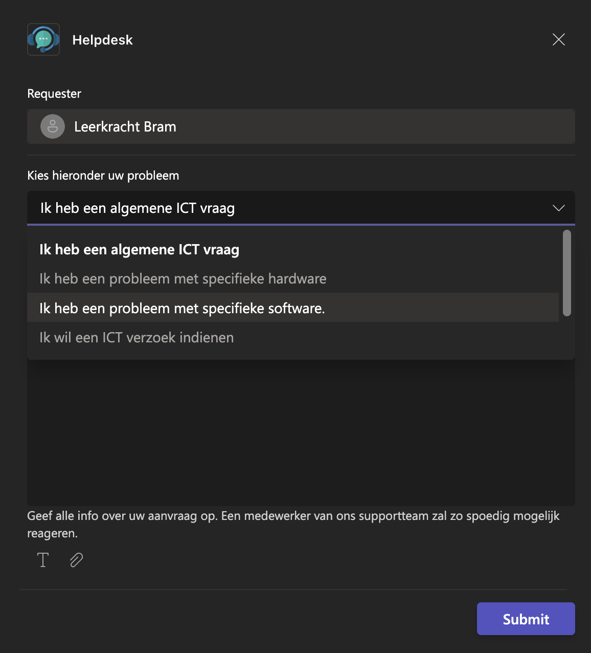
Task: Close the Helpdesk dialog with the X
Action: click(558, 39)
